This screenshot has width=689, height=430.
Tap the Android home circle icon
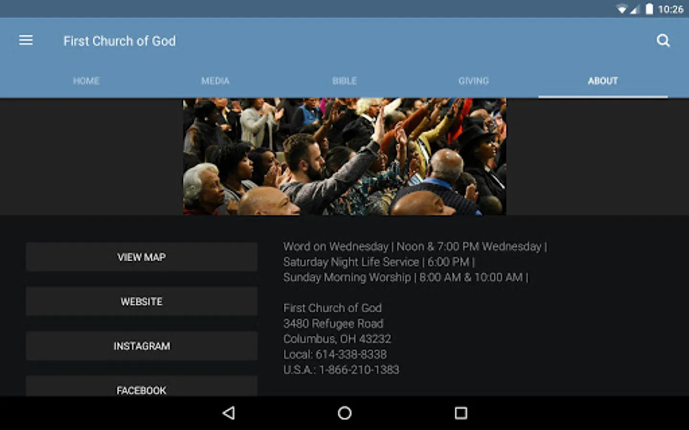(344, 413)
